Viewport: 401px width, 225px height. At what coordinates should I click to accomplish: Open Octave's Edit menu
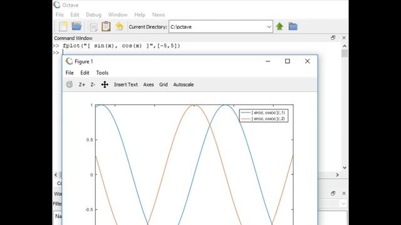coord(75,15)
